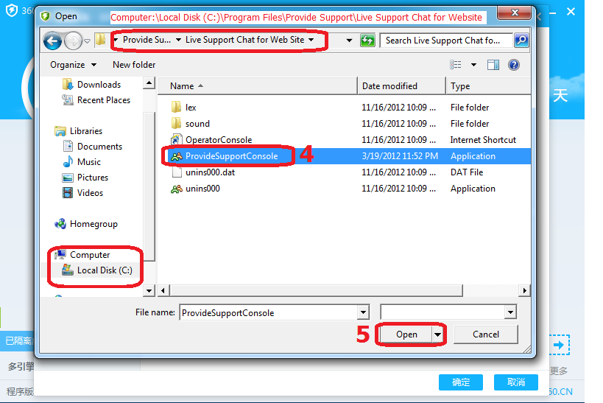The height and width of the screenshot is (403, 603).
Task: Expand arrow after Live Support Chat breadcrumb
Action: tap(311, 40)
